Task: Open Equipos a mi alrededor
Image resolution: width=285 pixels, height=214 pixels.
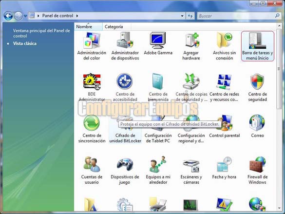Action: coord(158,170)
